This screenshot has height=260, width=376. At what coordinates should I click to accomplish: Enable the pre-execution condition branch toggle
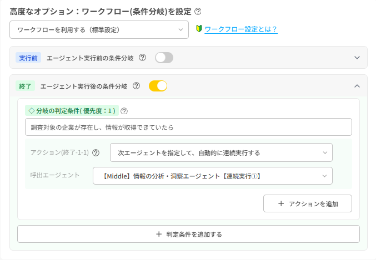point(164,58)
